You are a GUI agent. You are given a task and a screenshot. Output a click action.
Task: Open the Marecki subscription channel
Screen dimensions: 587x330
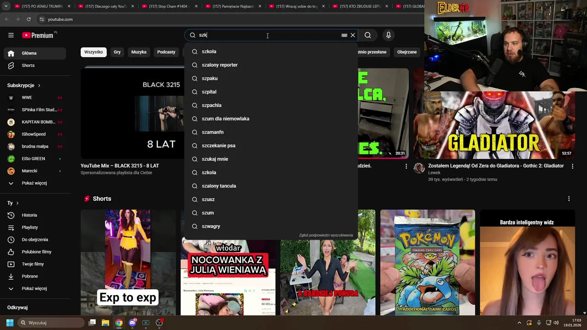pos(35,171)
